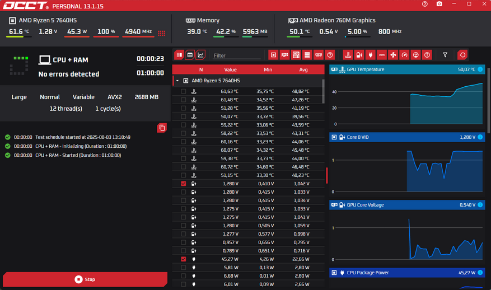Click the 'No errors detected' status text
This screenshot has height=290, width=491.
68,74
